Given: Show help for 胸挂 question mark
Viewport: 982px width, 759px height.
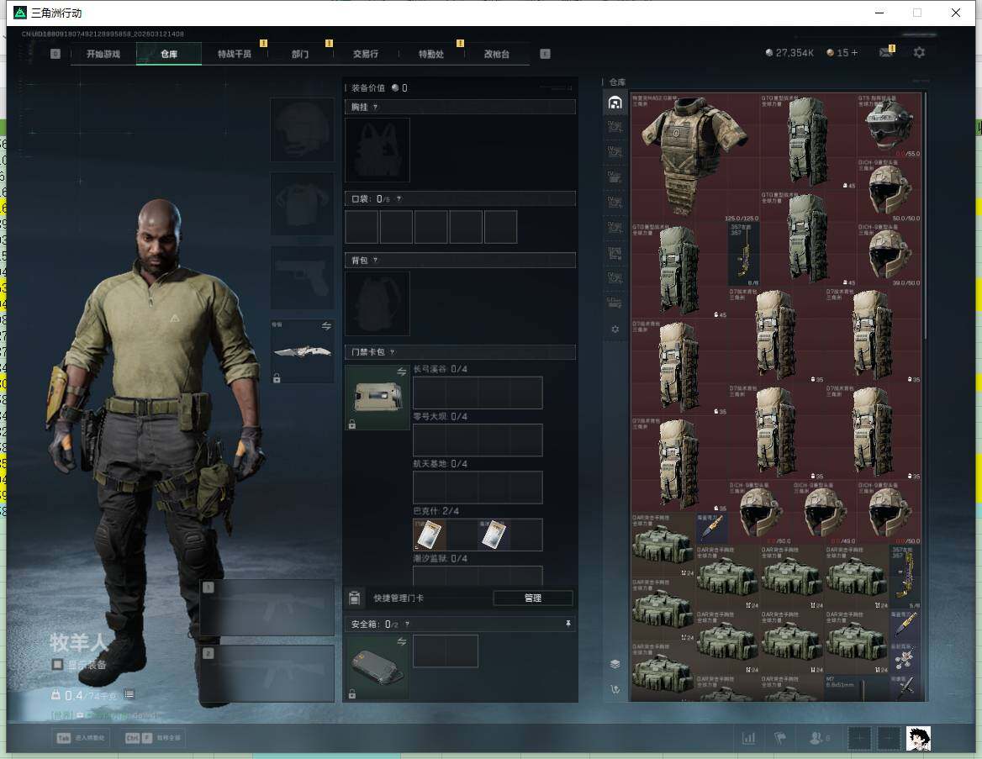Looking at the screenshot, I should click(375, 107).
